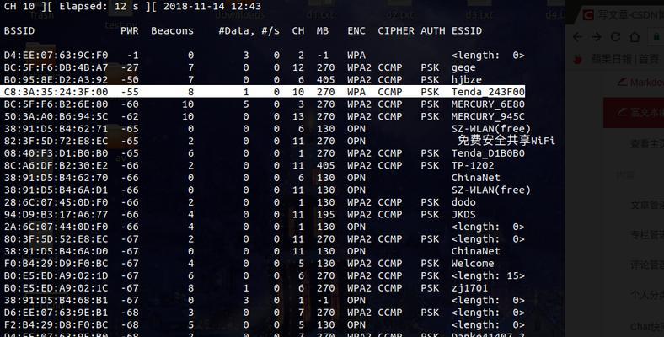Select ESSID hjbze

[467, 79]
